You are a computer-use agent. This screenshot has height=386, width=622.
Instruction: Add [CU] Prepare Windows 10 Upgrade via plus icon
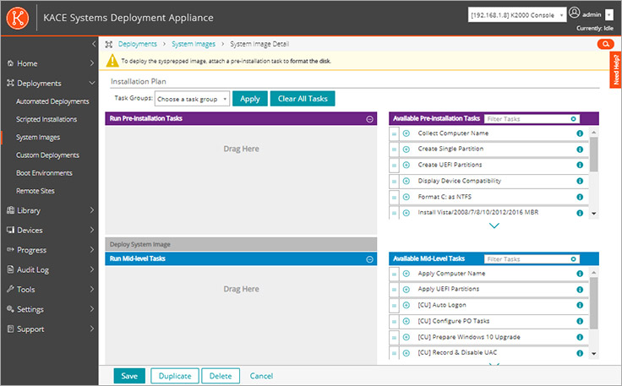pyautogui.click(x=406, y=337)
